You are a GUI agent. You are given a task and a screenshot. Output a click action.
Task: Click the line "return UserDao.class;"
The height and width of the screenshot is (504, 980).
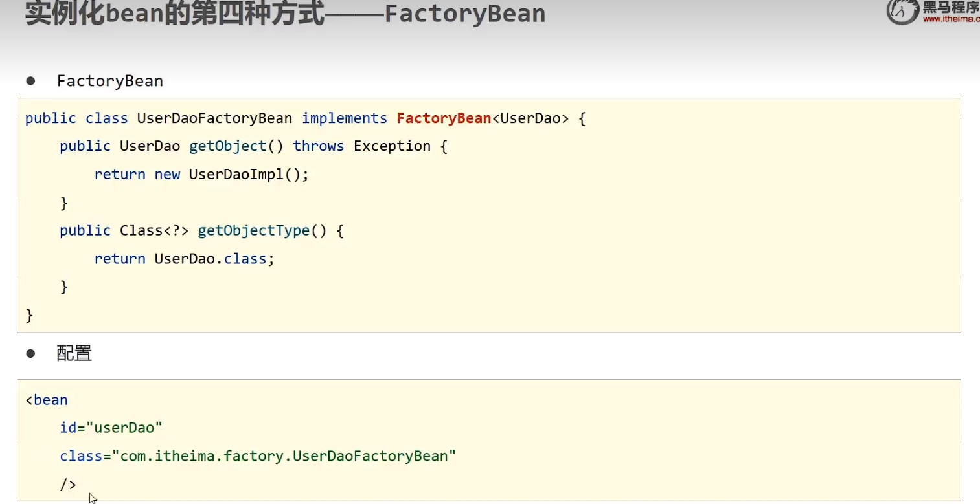click(185, 259)
